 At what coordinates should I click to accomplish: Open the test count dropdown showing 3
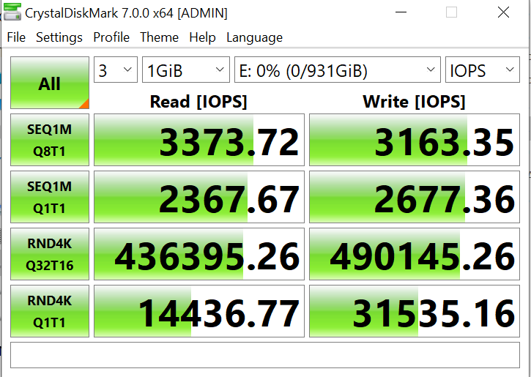[116, 71]
